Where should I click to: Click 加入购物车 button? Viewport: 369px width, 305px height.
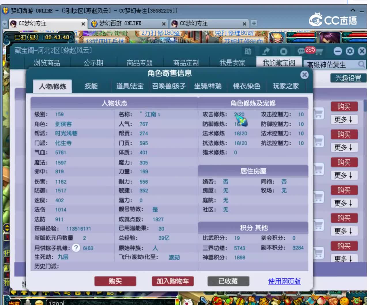(x=173, y=281)
